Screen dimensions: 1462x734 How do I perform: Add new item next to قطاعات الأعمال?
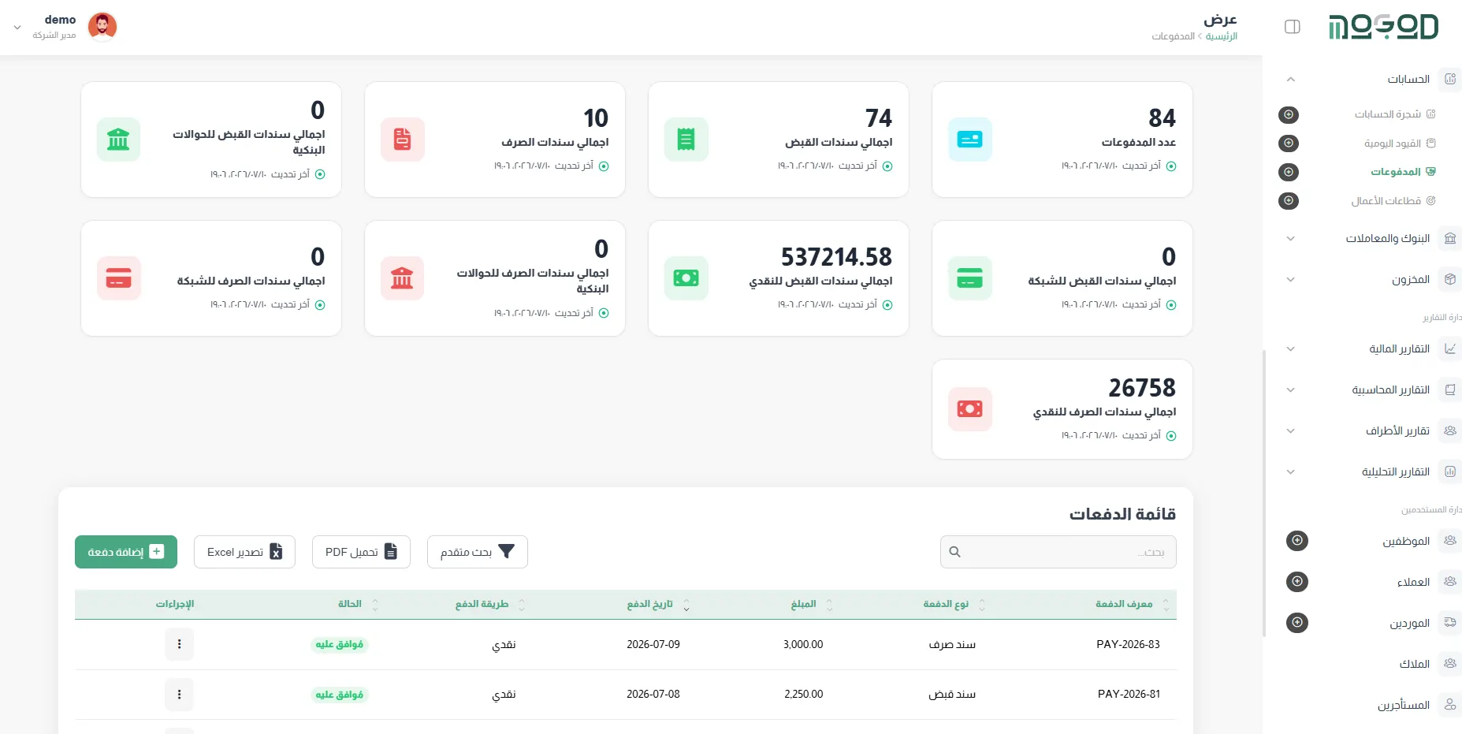pos(1289,201)
